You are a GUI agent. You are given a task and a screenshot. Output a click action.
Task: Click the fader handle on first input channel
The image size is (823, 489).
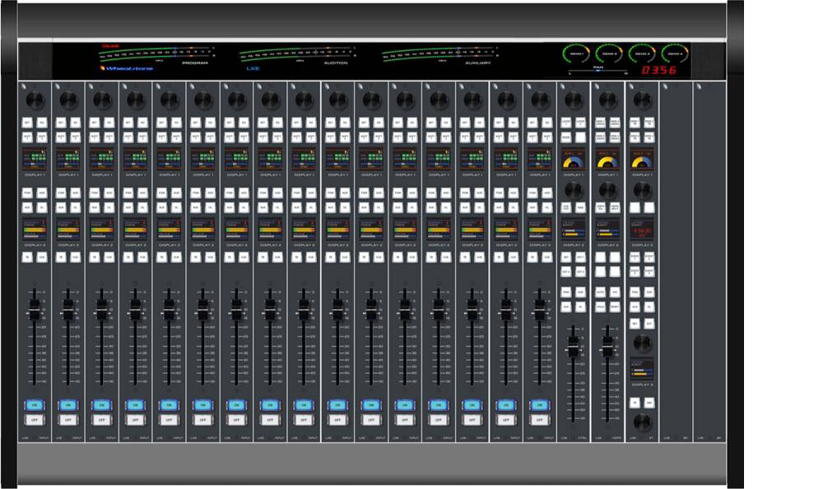pos(35,310)
